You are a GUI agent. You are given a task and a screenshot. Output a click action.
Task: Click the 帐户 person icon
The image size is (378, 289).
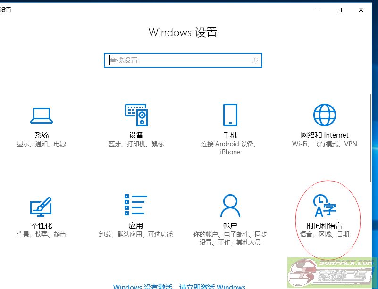coord(230,206)
